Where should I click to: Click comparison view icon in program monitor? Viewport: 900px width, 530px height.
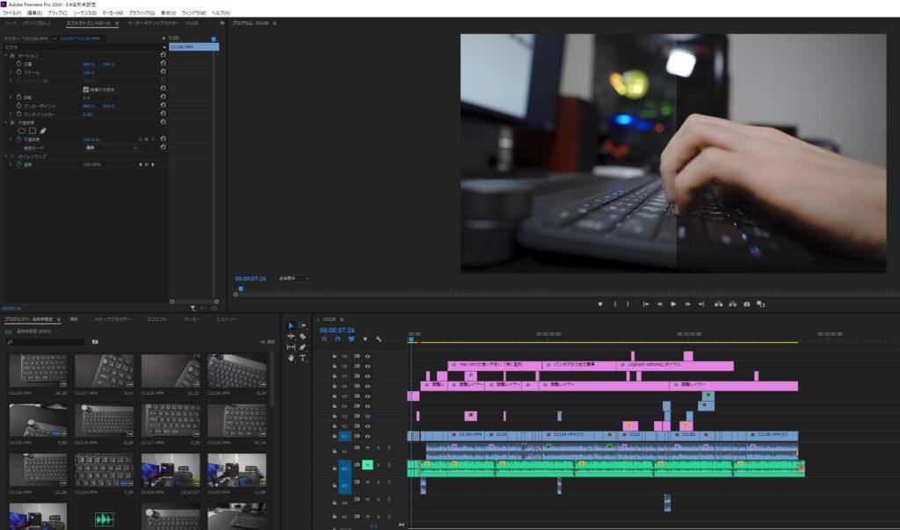click(x=760, y=304)
